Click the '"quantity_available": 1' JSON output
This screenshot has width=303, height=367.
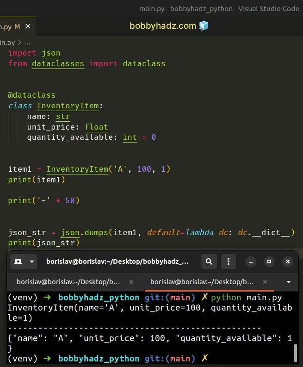[x=234, y=338]
